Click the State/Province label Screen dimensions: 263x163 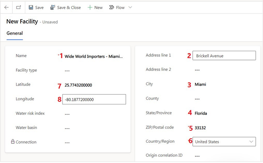pyautogui.click(x=158, y=113)
